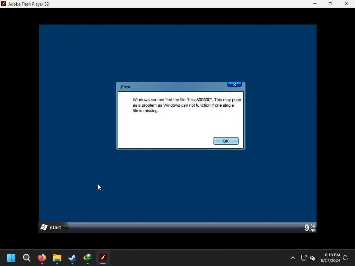Close the Adobe Flash Player window
355x266 pixels.
pyautogui.click(x=346, y=4)
